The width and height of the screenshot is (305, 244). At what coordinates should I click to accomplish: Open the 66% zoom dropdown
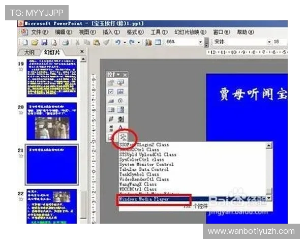[x=201, y=42]
